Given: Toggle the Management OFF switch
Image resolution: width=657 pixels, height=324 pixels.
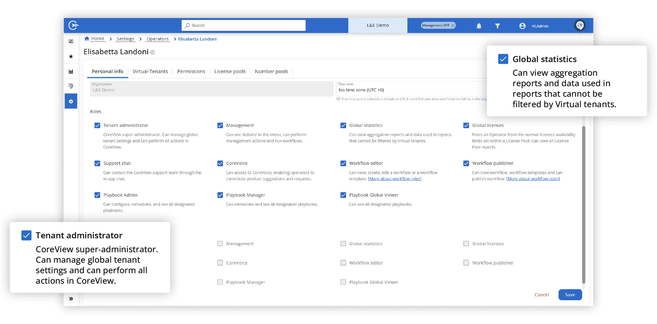Looking at the screenshot, I should point(438,25).
